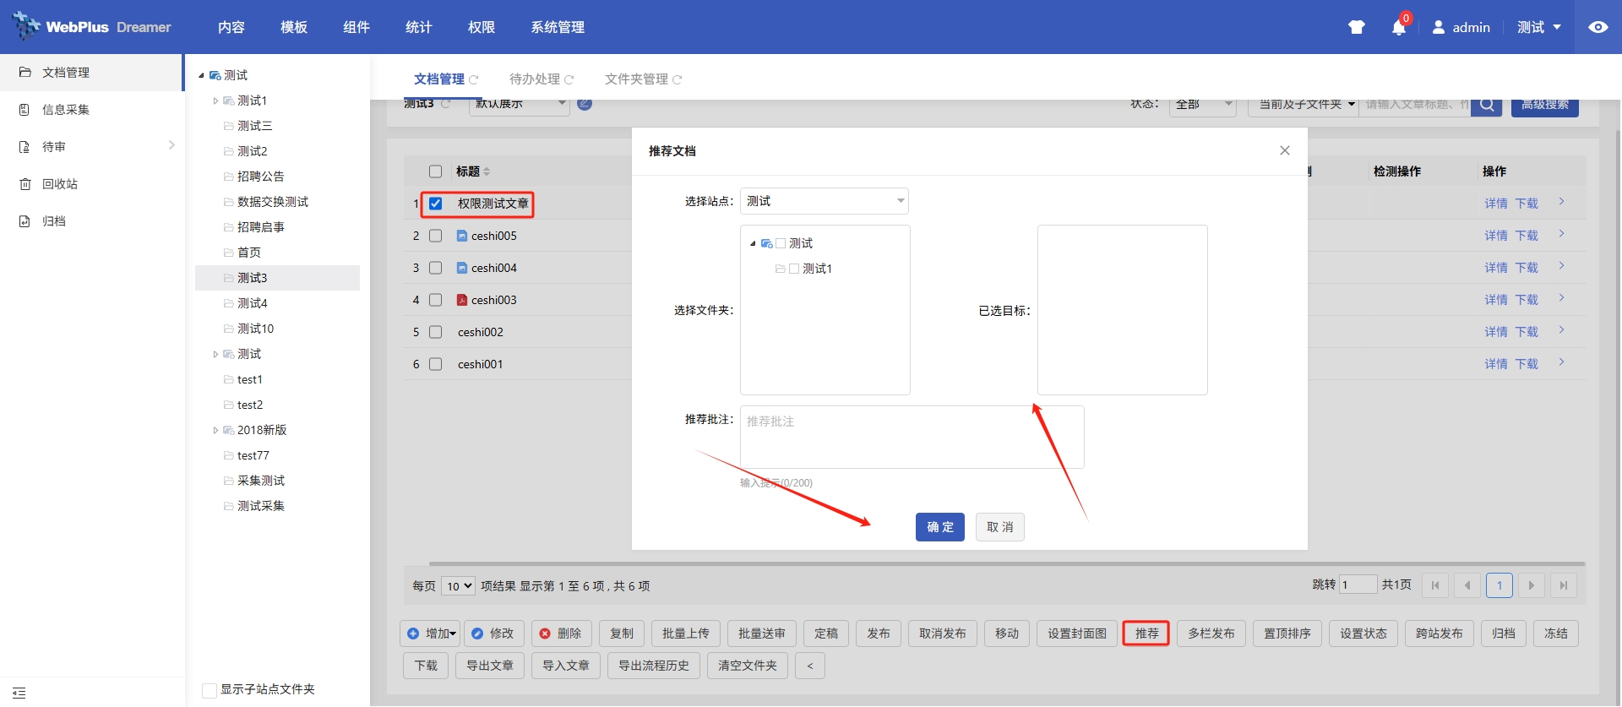The width and height of the screenshot is (1622, 707).
Task: Open 信息采集 in left sidebar
Action: click(x=65, y=110)
